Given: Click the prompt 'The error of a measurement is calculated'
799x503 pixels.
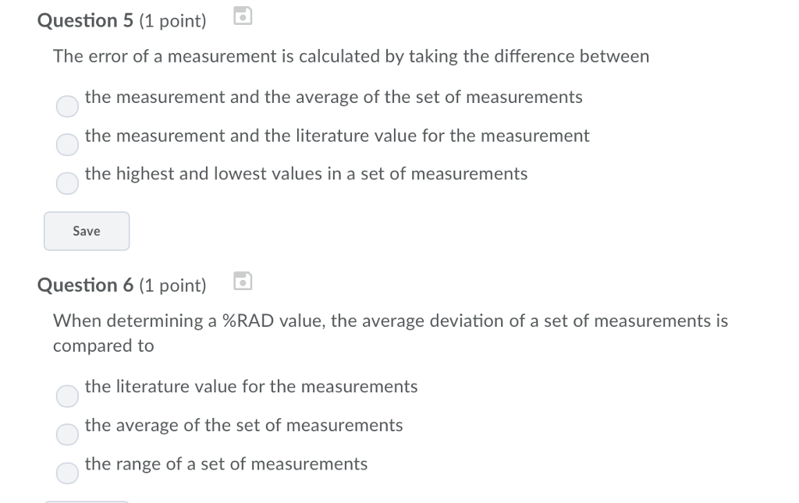Looking at the screenshot, I should [x=350, y=56].
